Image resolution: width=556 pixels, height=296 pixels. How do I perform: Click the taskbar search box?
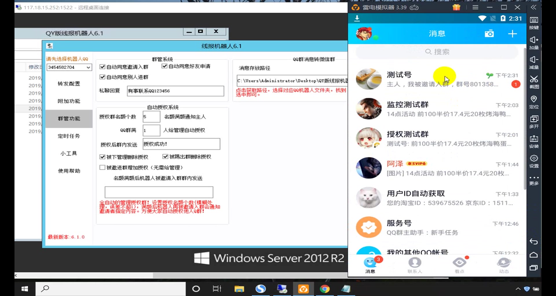pos(111,289)
